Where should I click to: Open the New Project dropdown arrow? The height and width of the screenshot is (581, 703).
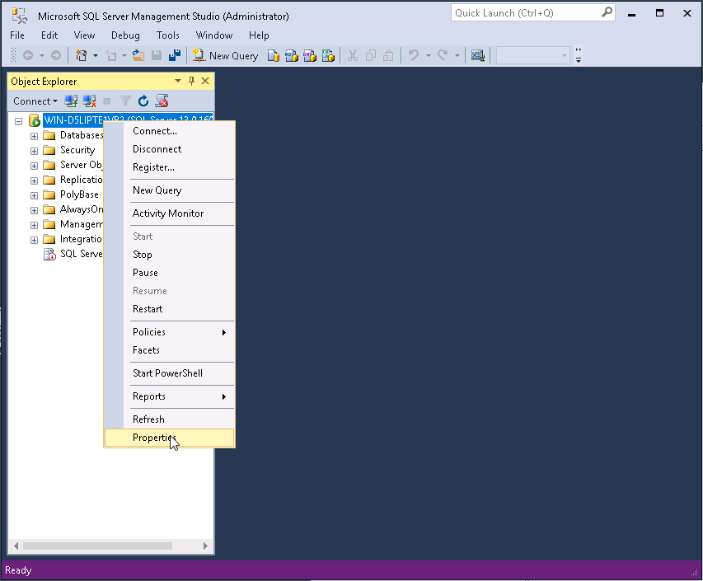[96, 55]
